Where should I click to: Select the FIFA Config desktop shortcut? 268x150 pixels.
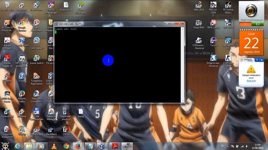[x=213, y=24]
